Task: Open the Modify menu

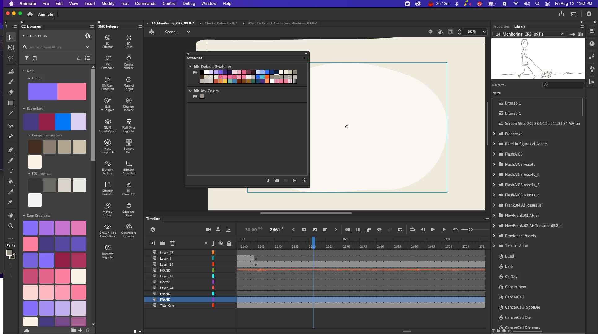Action: click(108, 4)
